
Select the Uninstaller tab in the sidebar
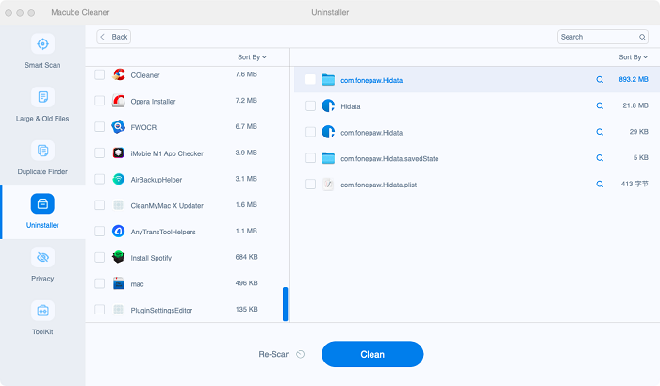41,211
